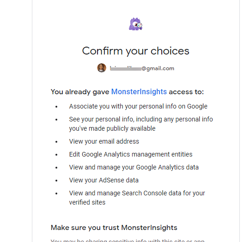The image size is (250, 242).
Task: Click the @gmail.com email address text
Action: click(x=142, y=68)
